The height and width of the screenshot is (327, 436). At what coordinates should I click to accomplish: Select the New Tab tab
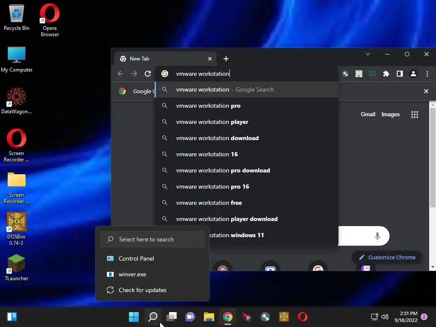click(x=166, y=59)
